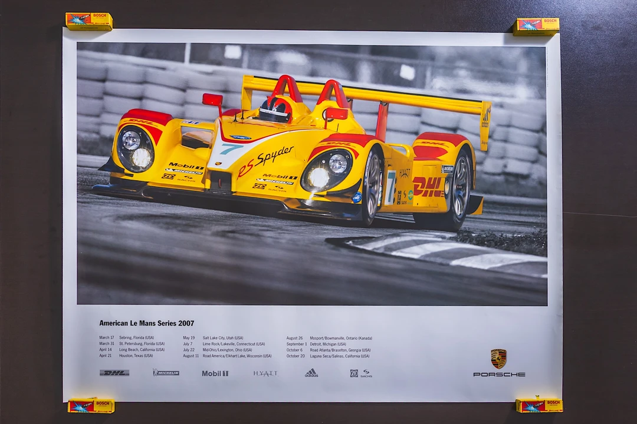Click "Lime Rock/Lakeville, Connecticut (USA)" in the schedule
637x424 pixels.
point(234,344)
